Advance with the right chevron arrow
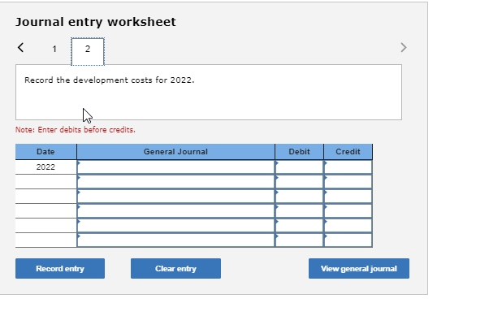Screen dimensions: 489x329 tap(404, 48)
